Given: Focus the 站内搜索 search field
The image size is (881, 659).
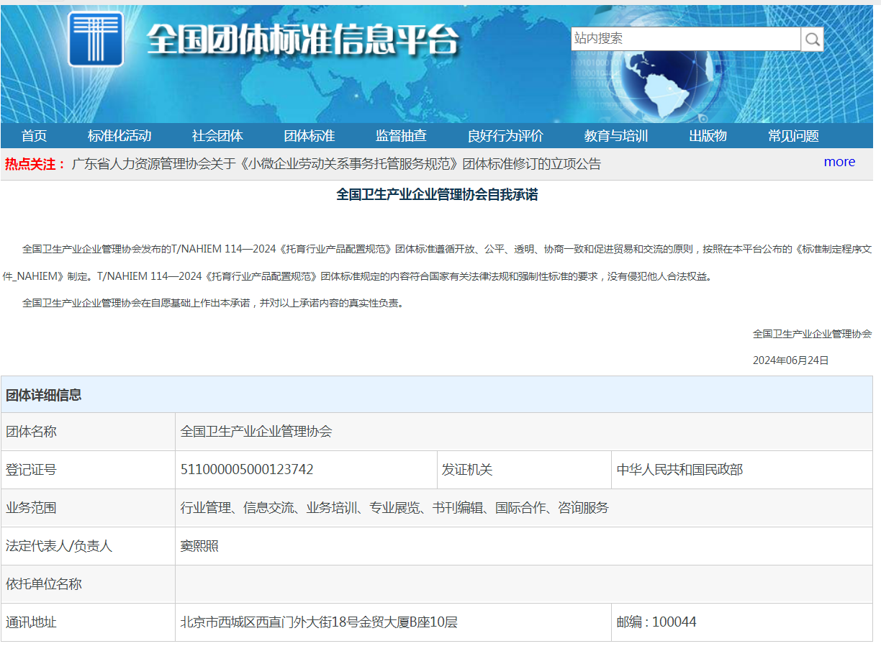Looking at the screenshot, I should (x=686, y=39).
